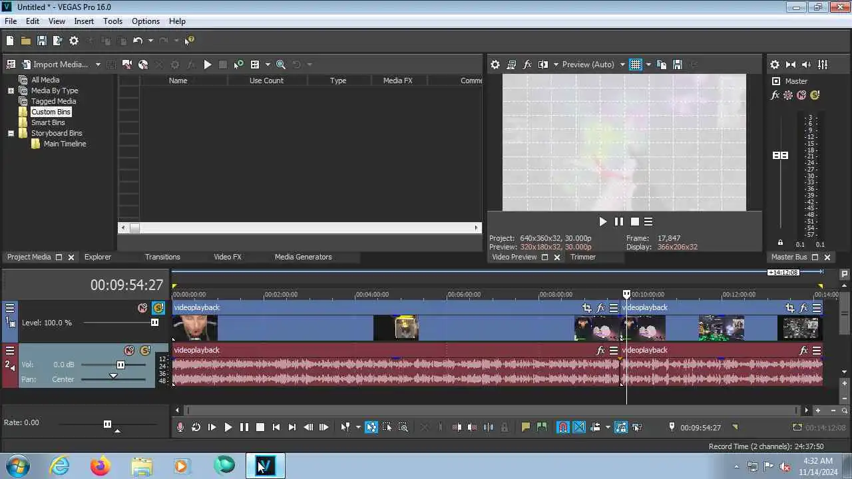Image resolution: width=852 pixels, height=479 pixels.
Task: Solo the Master bus
Action: click(x=815, y=95)
